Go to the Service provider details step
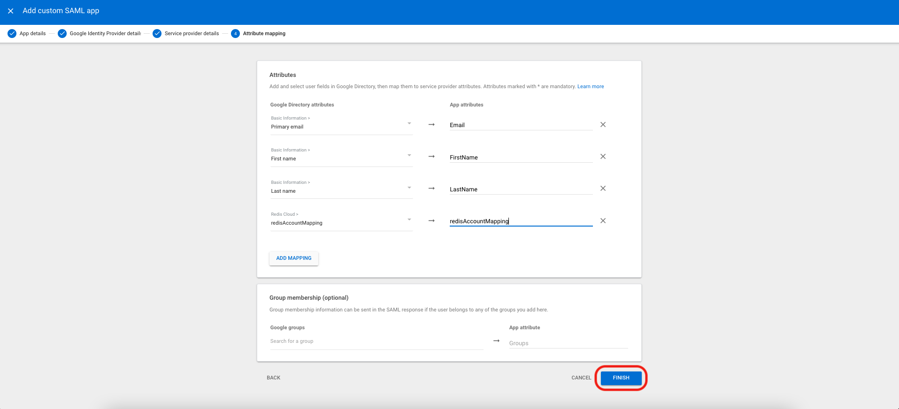This screenshot has height=409, width=899. (192, 34)
